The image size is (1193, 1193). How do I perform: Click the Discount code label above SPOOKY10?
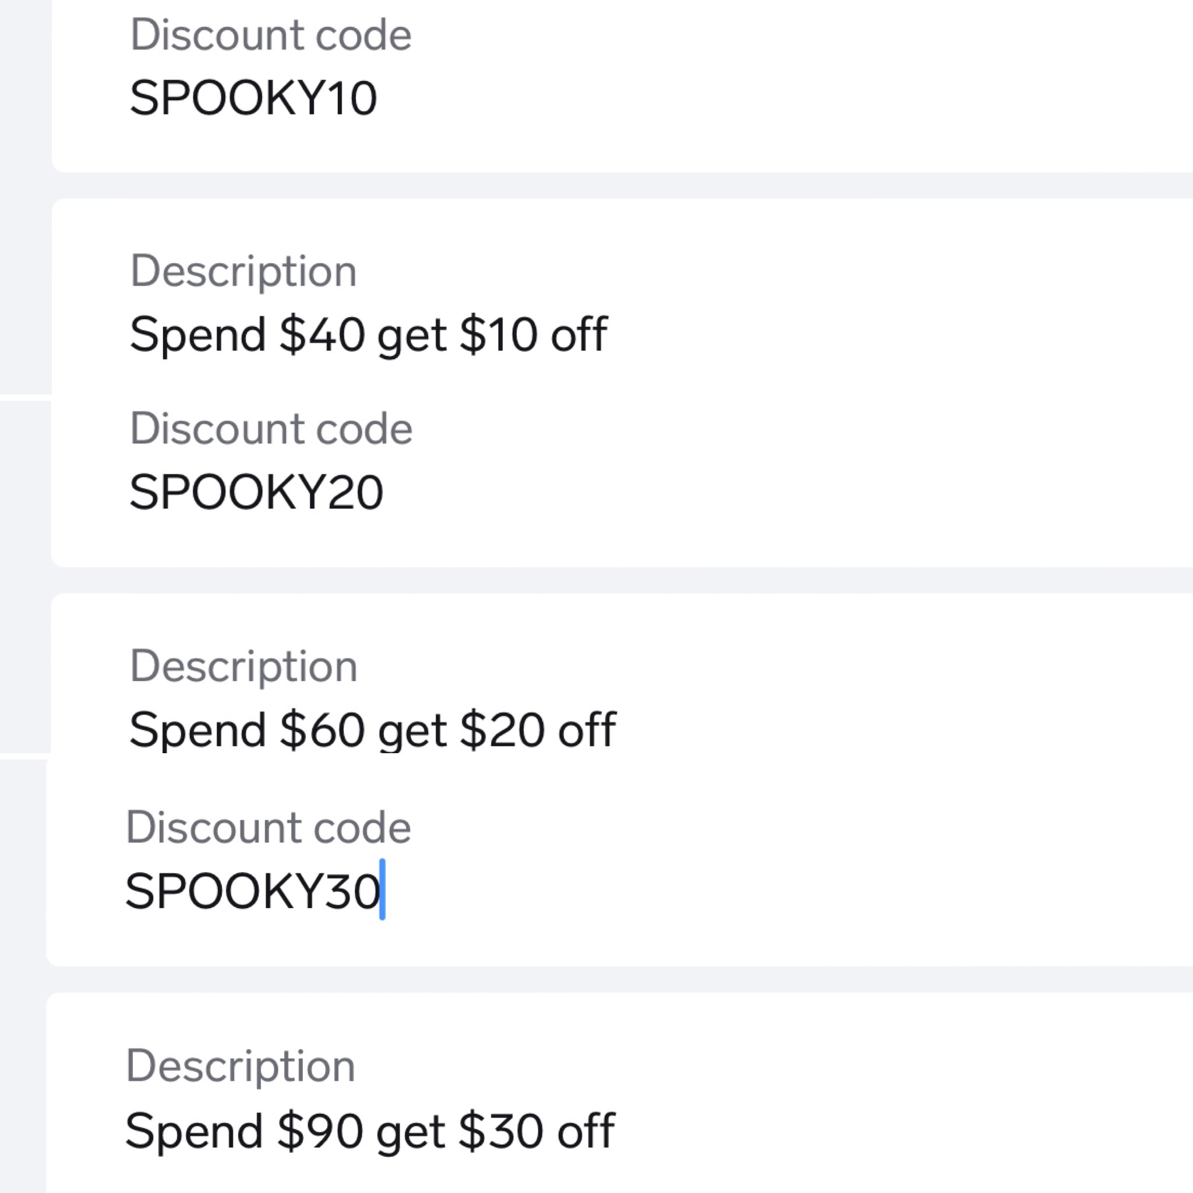pos(270,34)
